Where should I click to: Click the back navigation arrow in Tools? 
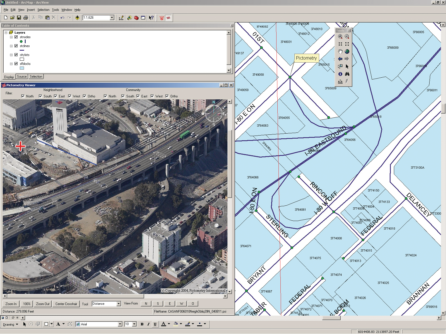click(340, 59)
